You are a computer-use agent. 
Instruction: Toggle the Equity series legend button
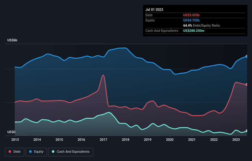[36, 152]
